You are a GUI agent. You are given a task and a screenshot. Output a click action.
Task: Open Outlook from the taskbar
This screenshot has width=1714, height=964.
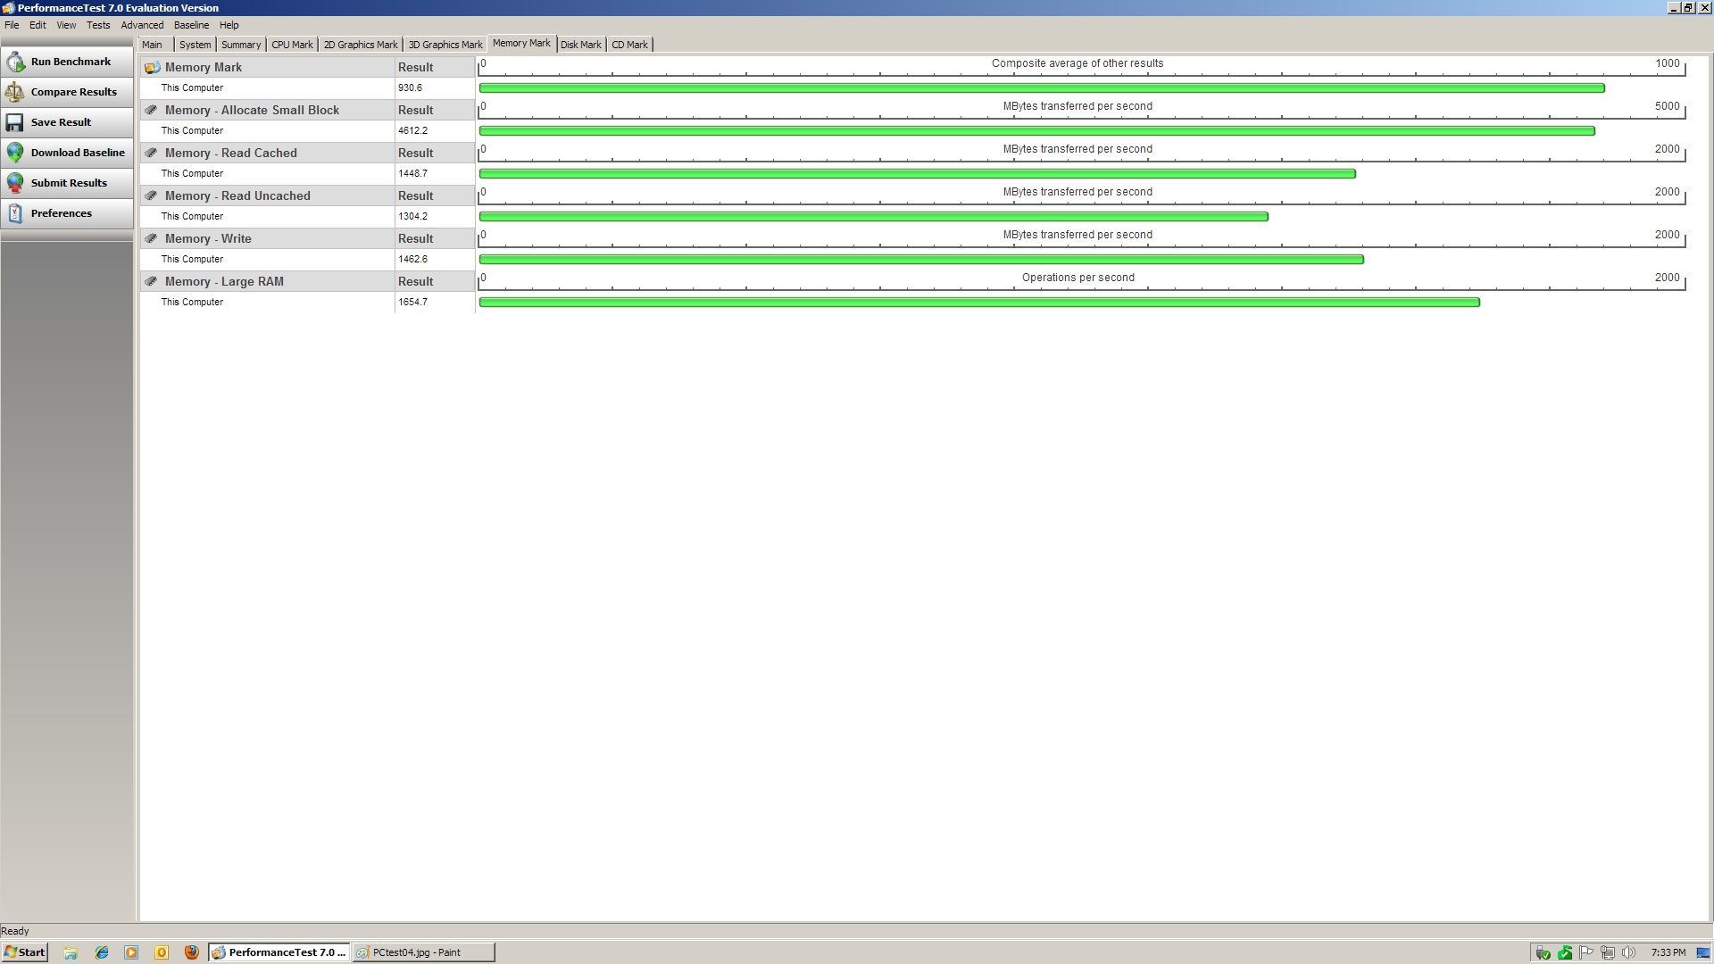point(162,952)
